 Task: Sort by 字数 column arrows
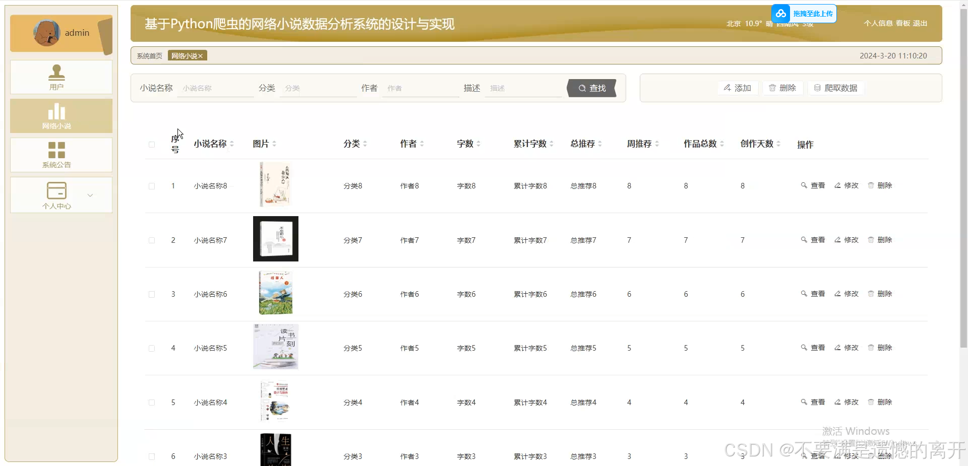point(478,144)
